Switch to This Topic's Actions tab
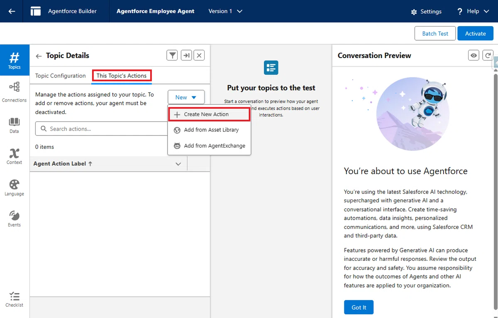The height and width of the screenshot is (318, 498). [122, 75]
